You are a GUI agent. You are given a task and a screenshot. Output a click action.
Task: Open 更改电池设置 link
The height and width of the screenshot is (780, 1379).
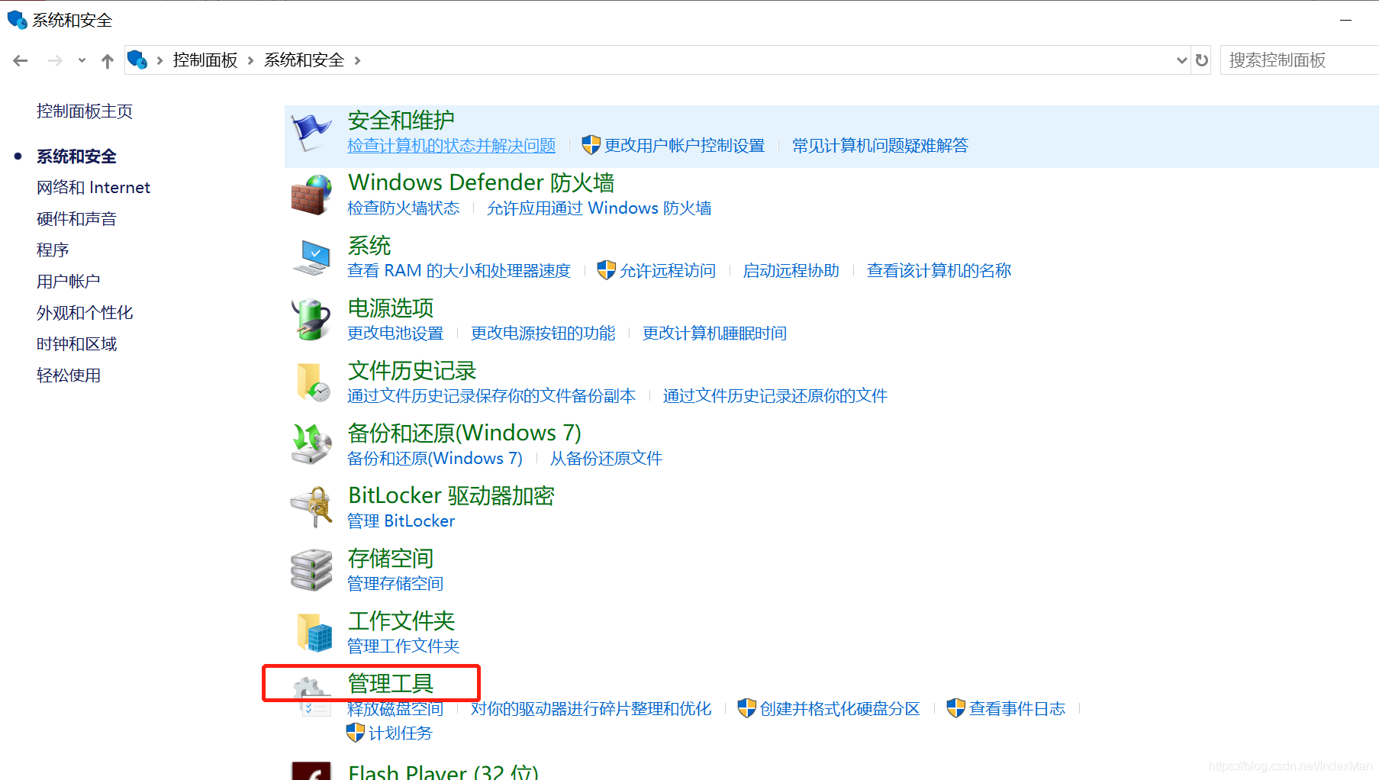(395, 334)
